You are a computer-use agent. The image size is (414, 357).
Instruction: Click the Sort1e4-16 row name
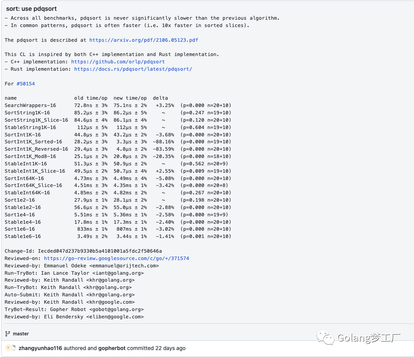20,215
